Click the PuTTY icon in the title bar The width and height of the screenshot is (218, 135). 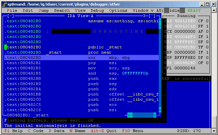point(5,4)
